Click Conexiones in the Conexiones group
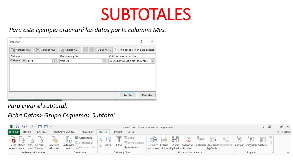 pyautogui.click(x=84, y=138)
